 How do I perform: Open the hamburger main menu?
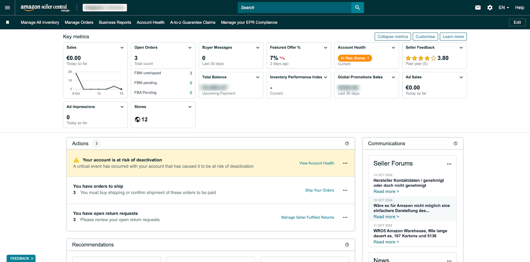(x=7, y=8)
